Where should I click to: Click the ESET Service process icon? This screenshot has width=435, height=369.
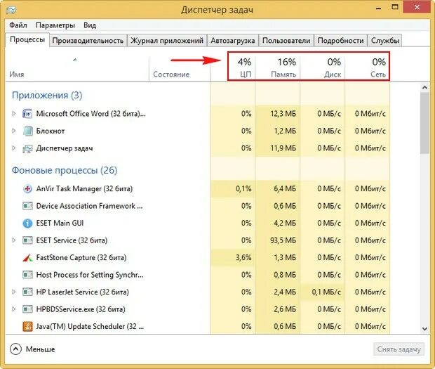(x=27, y=240)
